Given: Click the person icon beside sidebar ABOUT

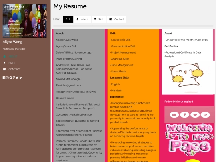Looking at the screenshot, I should coord(4,56).
